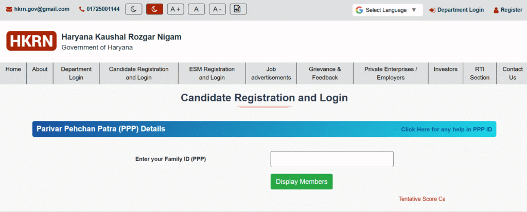Open Private Enterprises / Employers menu
Image resolution: width=527 pixels, height=212 pixels.
point(391,73)
